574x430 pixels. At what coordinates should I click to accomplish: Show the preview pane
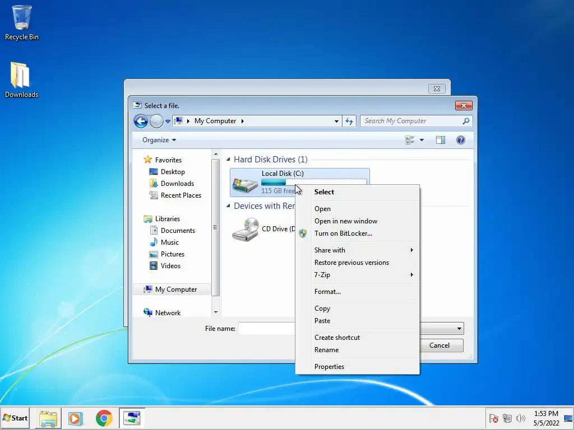(441, 140)
